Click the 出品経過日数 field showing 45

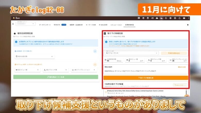114,60
